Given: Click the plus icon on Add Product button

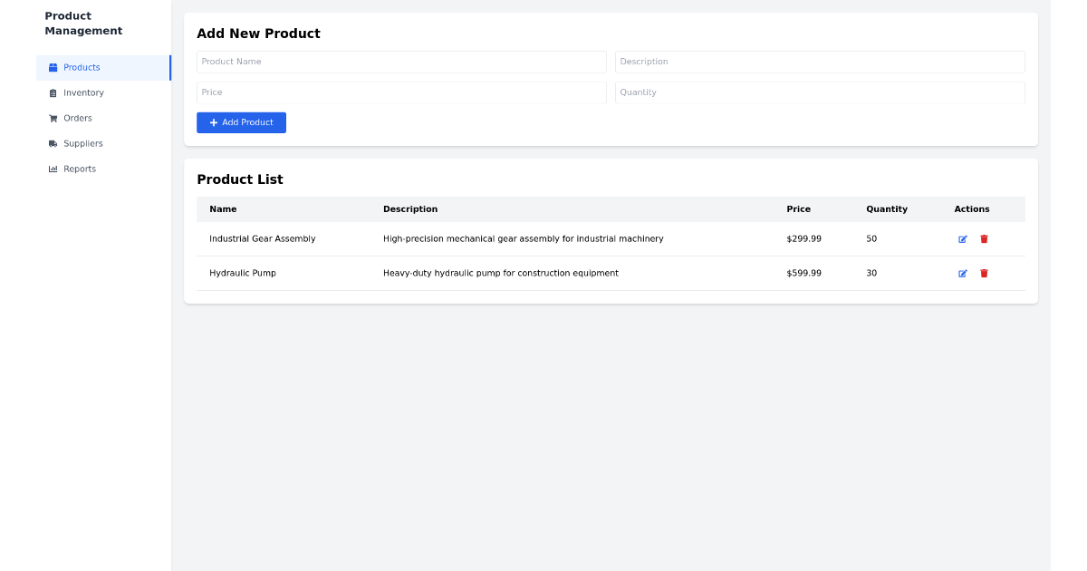Looking at the screenshot, I should click(213, 122).
